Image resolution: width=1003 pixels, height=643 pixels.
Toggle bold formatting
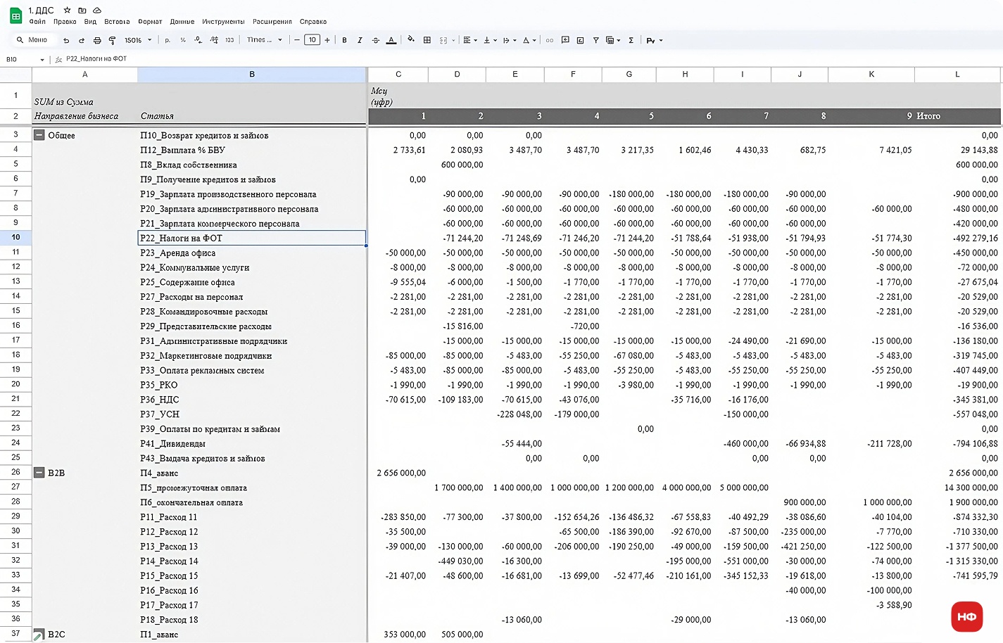pos(344,40)
